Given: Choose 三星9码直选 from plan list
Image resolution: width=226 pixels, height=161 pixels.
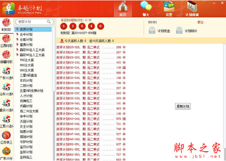Looking at the screenshot, I should pos(28,75).
